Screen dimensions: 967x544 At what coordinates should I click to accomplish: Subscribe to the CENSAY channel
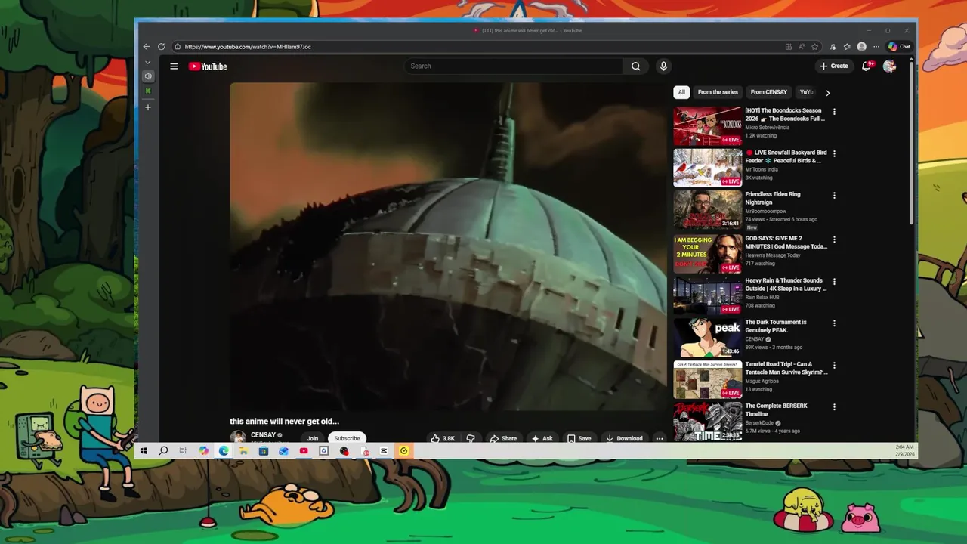(x=348, y=438)
